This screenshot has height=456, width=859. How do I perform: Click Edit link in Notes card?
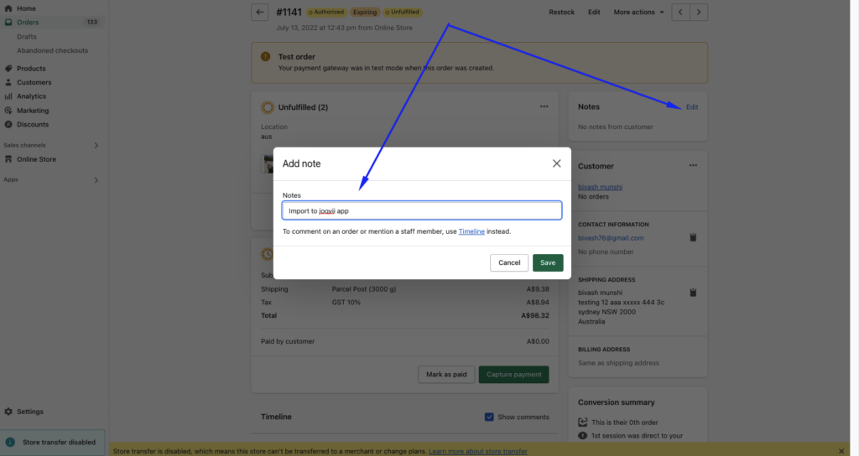click(x=692, y=107)
